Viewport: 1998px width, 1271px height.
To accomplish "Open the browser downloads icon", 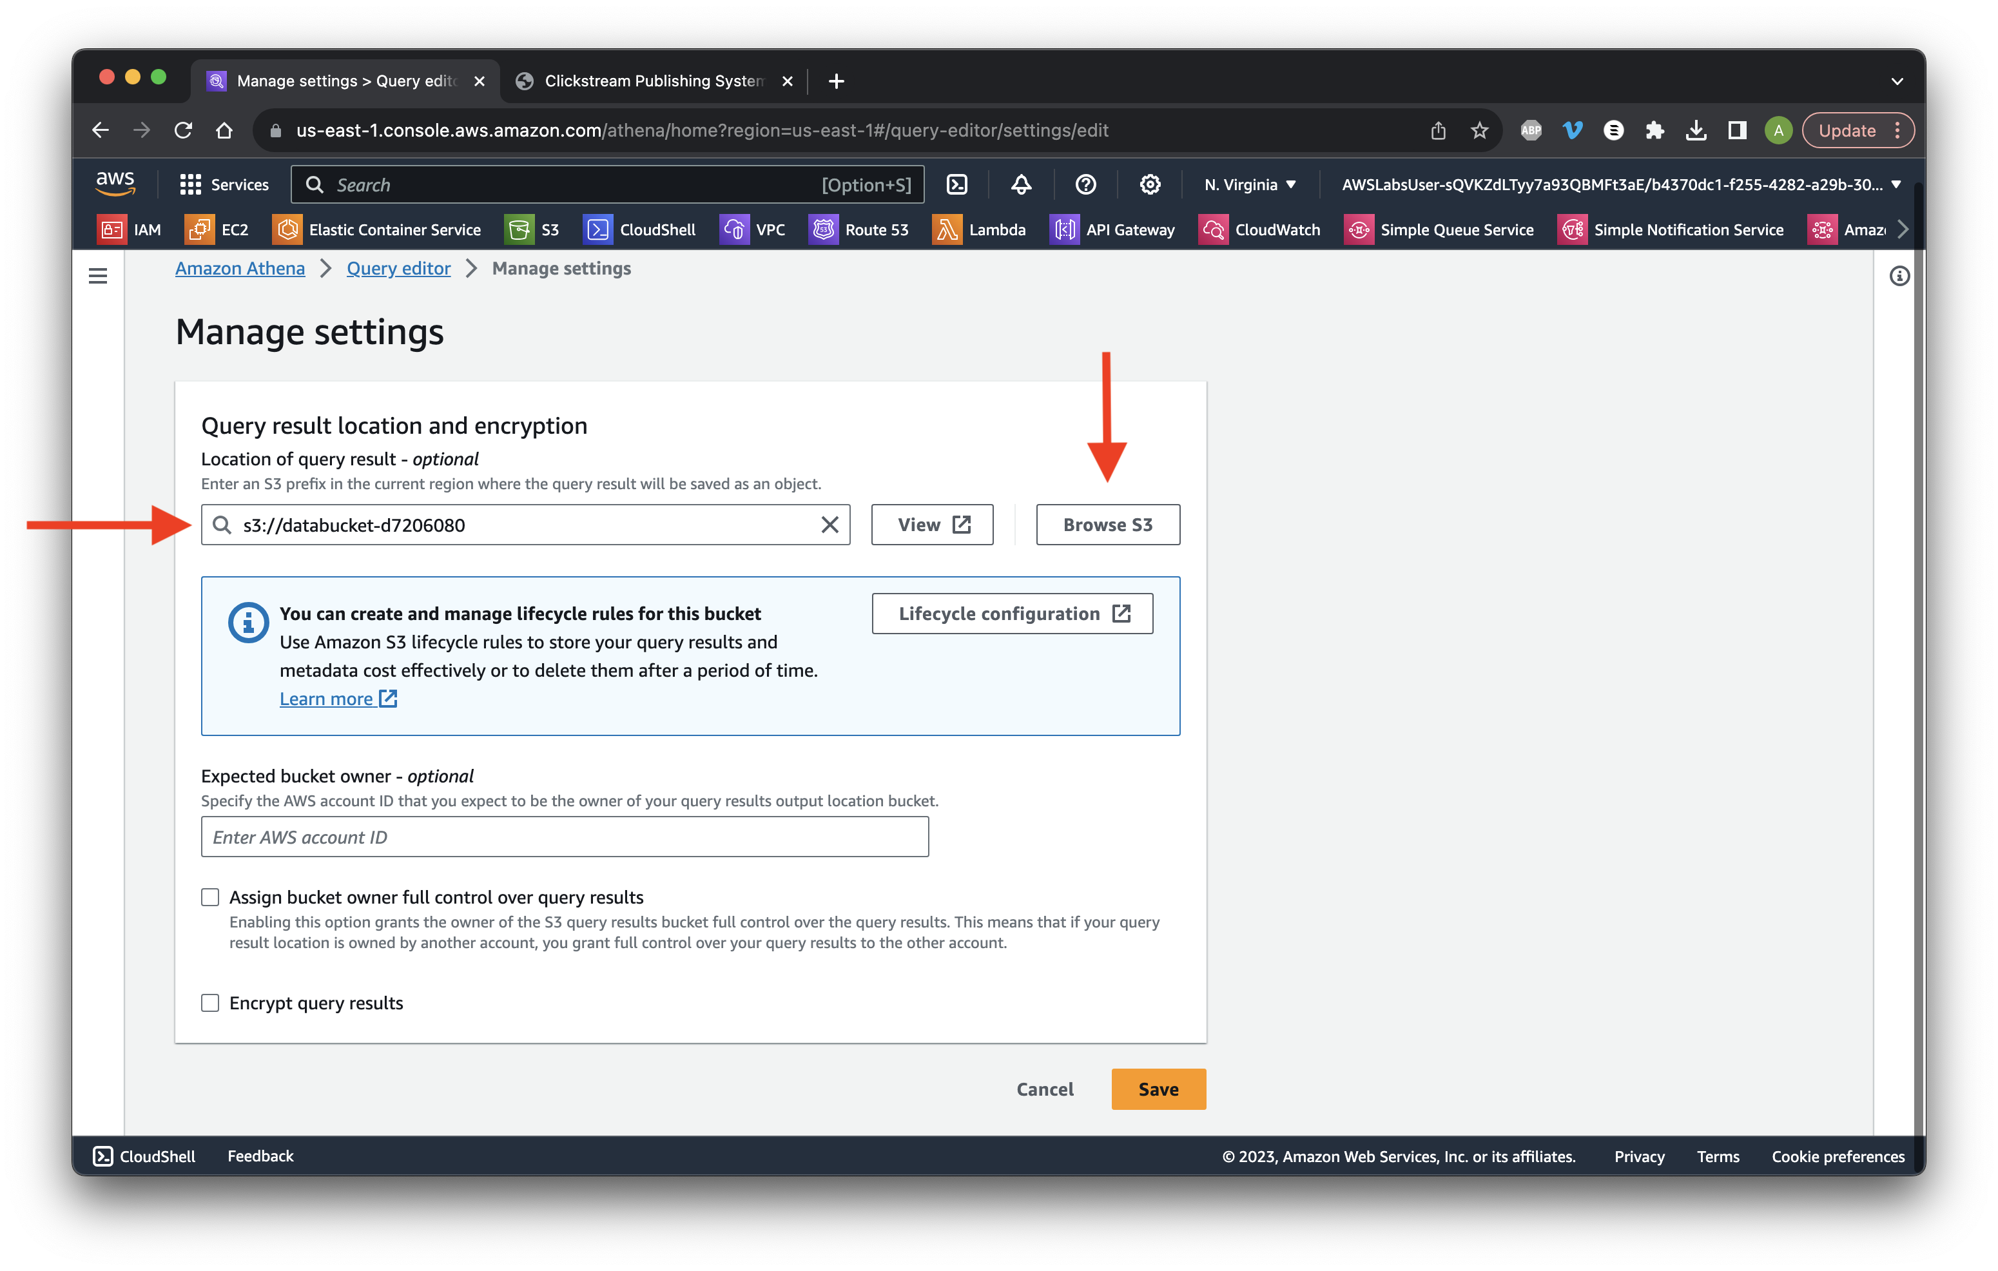I will pyautogui.click(x=1695, y=130).
